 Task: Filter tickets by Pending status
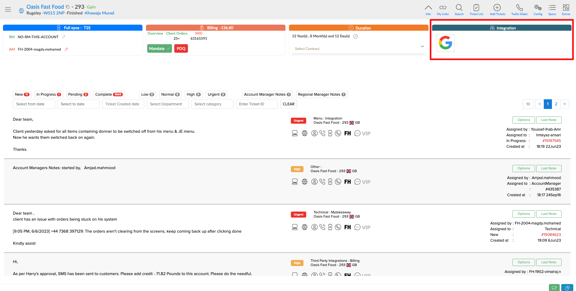[78, 94]
